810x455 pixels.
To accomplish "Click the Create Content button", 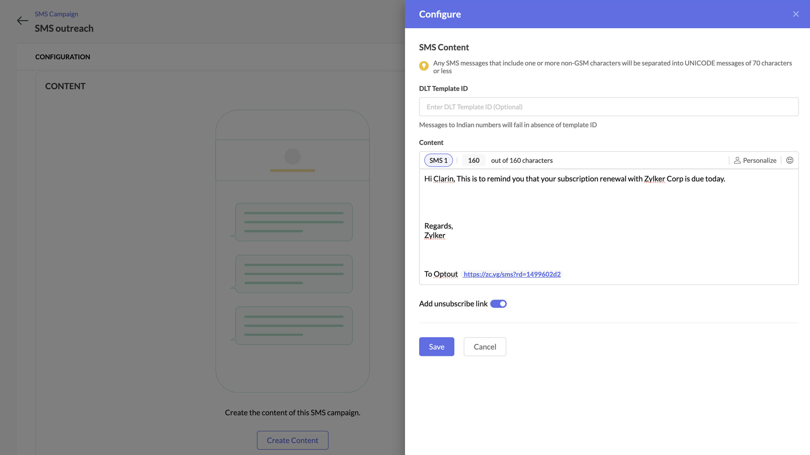I will tap(292, 440).
